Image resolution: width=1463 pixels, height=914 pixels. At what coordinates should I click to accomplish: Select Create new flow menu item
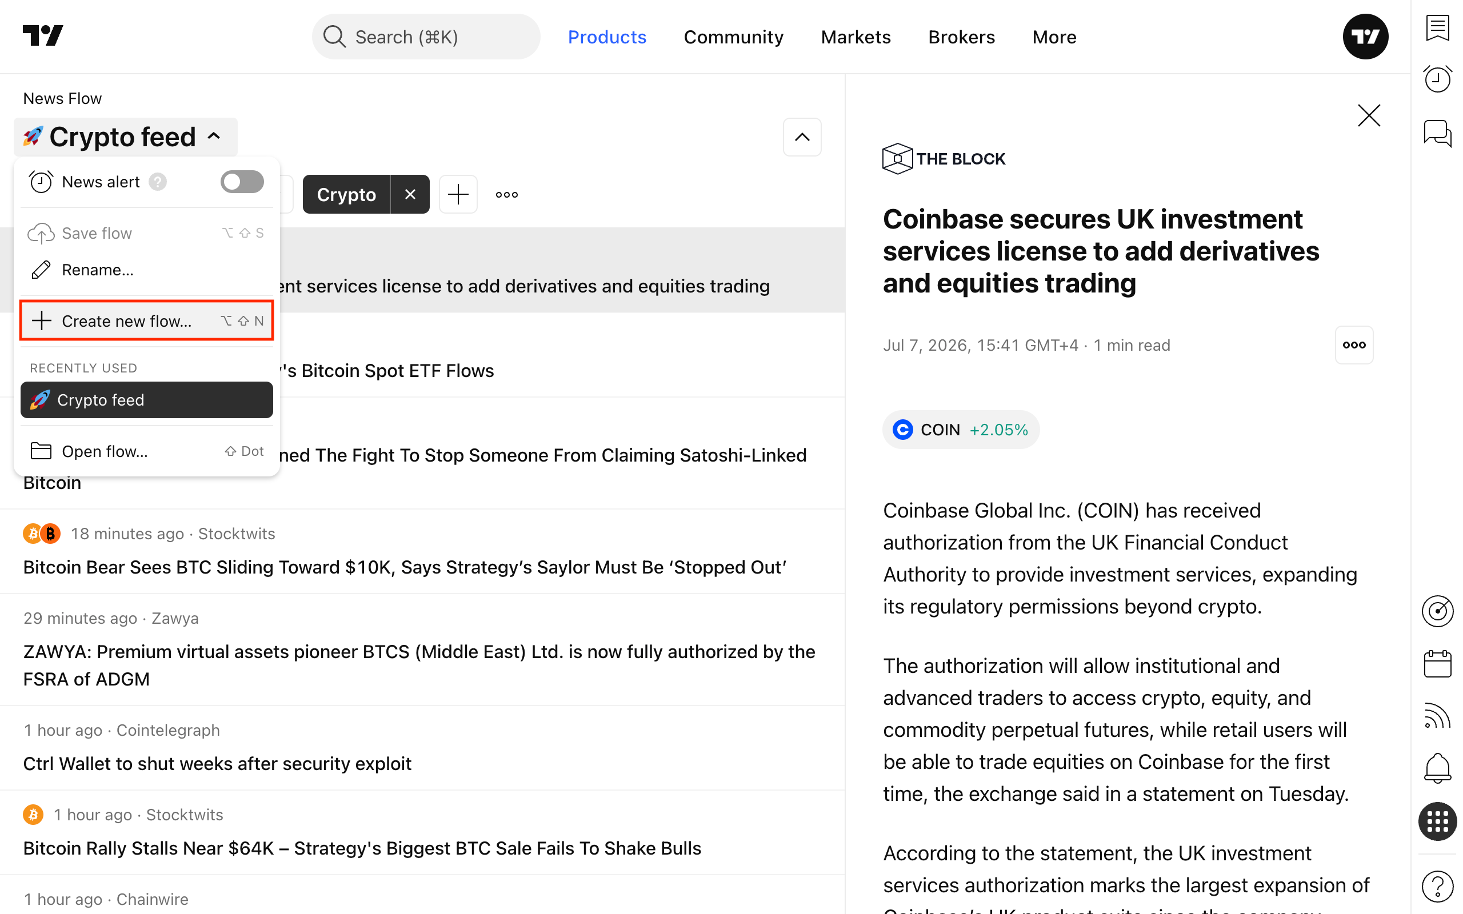coord(147,320)
